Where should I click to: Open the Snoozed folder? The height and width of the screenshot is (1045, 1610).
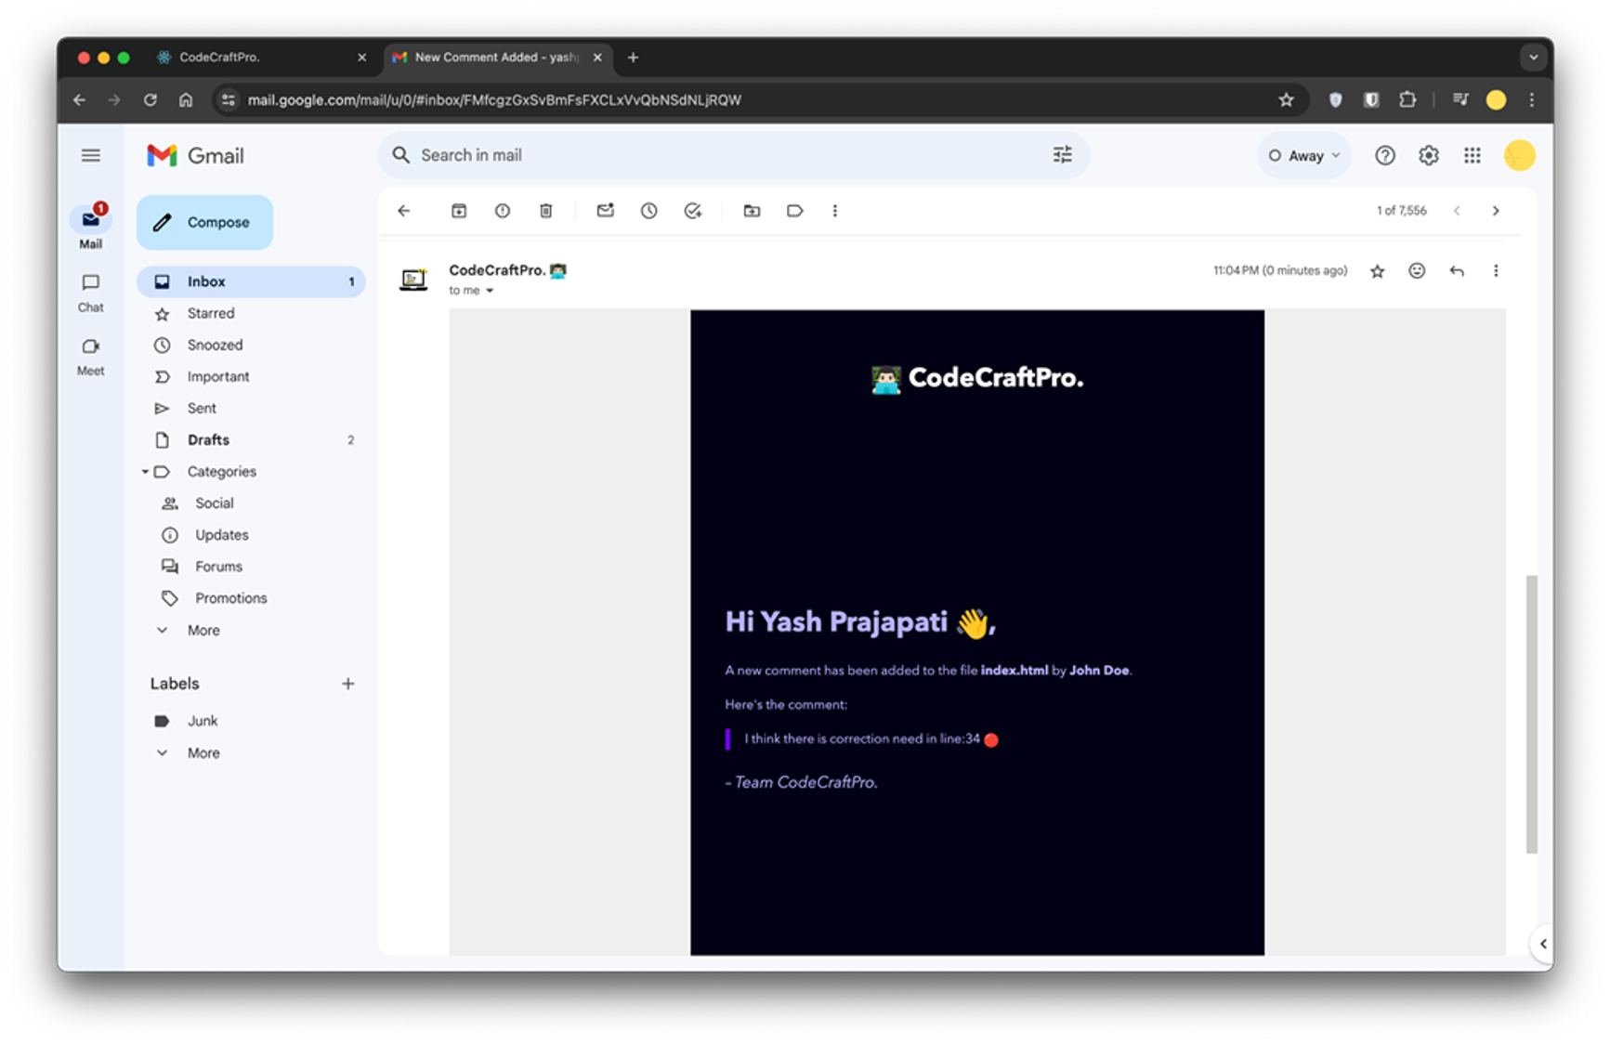click(x=251, y=345)
